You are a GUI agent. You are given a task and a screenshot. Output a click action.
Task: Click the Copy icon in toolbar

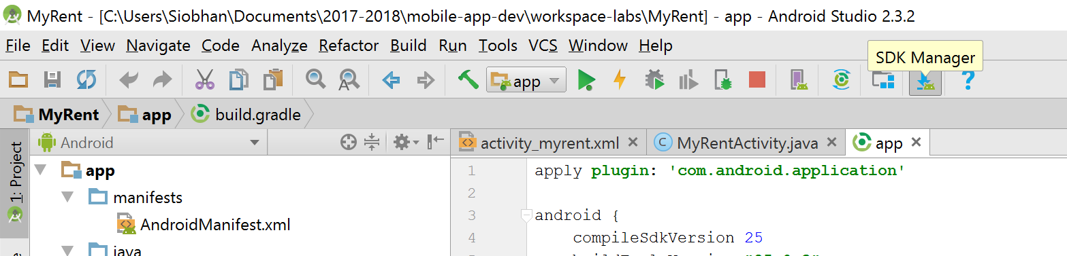click(238, 80)
